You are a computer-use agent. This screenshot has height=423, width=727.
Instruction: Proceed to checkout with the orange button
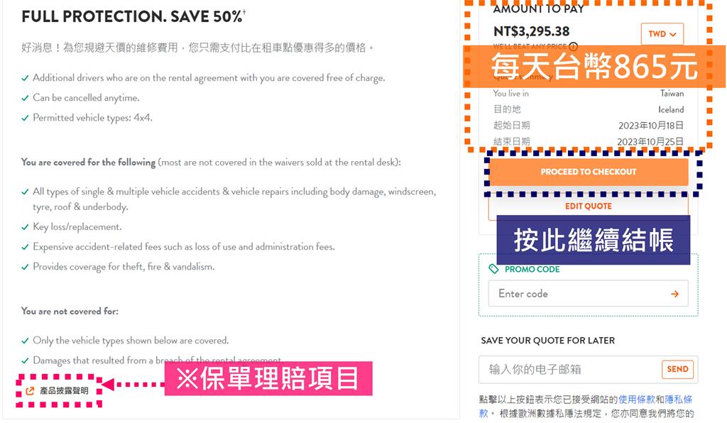(x=589, y=172)
